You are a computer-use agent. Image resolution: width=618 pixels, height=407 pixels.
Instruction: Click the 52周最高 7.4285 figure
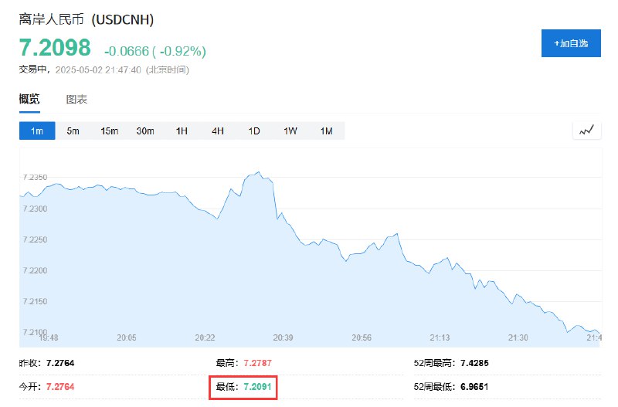(474, 363)
